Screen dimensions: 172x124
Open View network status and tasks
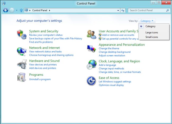pos(46,51)
